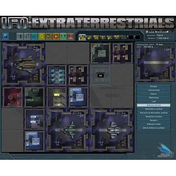Select the highlighted Advanced lab entry
Screen dimensions: 176x176
154,105
